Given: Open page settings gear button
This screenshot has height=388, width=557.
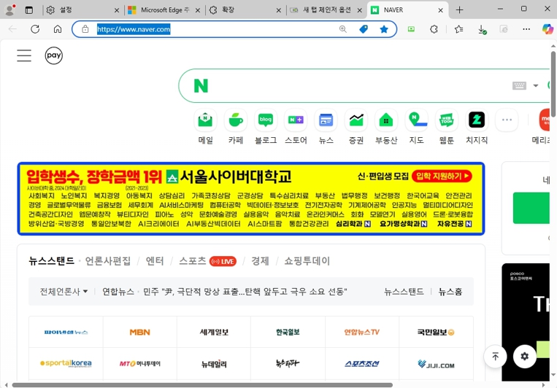Looking at the screenshot, I should pyautogui.click(x=525, y=356).
